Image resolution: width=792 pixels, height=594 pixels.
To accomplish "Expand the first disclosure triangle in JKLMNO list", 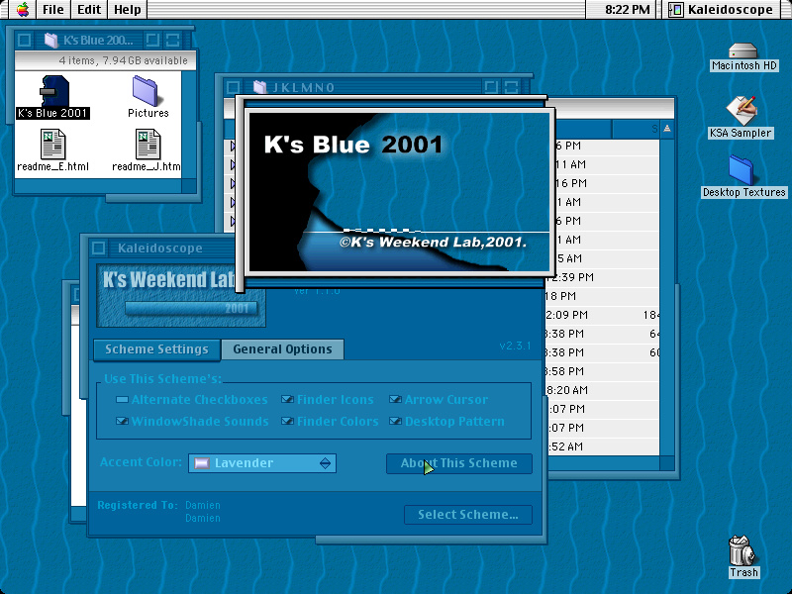I will point(233,146).
